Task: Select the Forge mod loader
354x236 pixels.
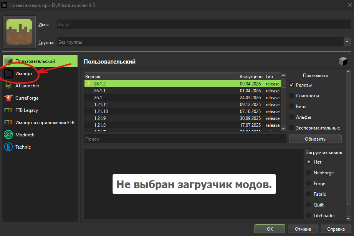Action: coord(309,183)
